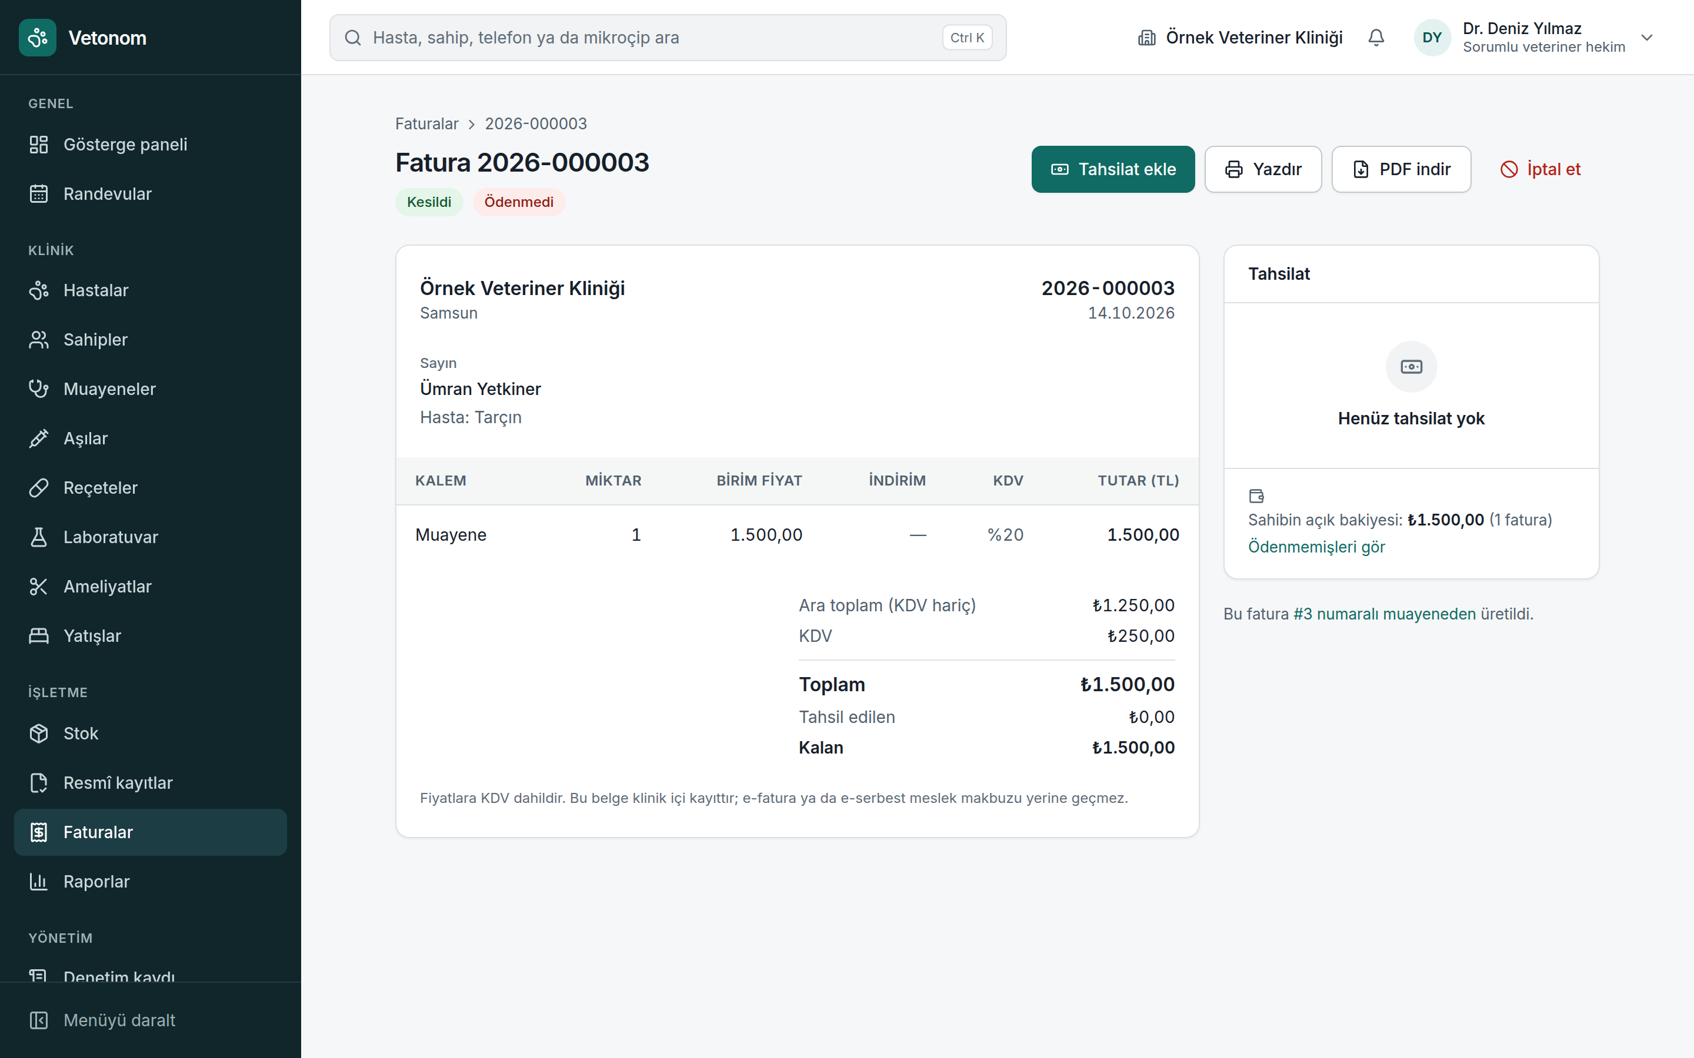Screen dimensions: 1694x1058
Task: Click the Resmî kayıtlar document icon
Action: pyautogui.click(x=38, y=783)
